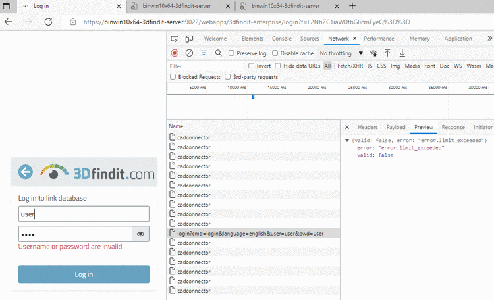
Task: Enable the Disable cache checkbox
Action: pyautogui.click(x=275, y=53)
